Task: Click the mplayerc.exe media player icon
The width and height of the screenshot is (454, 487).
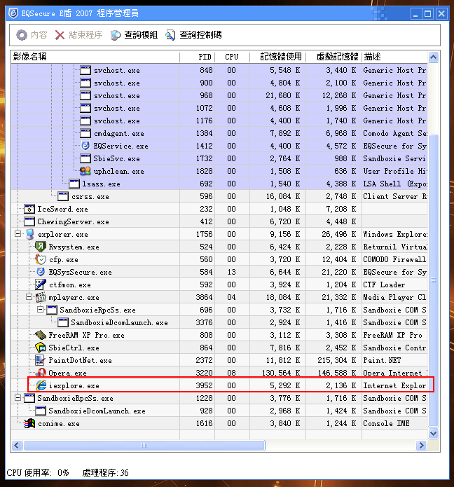Action: pos(41,297)
